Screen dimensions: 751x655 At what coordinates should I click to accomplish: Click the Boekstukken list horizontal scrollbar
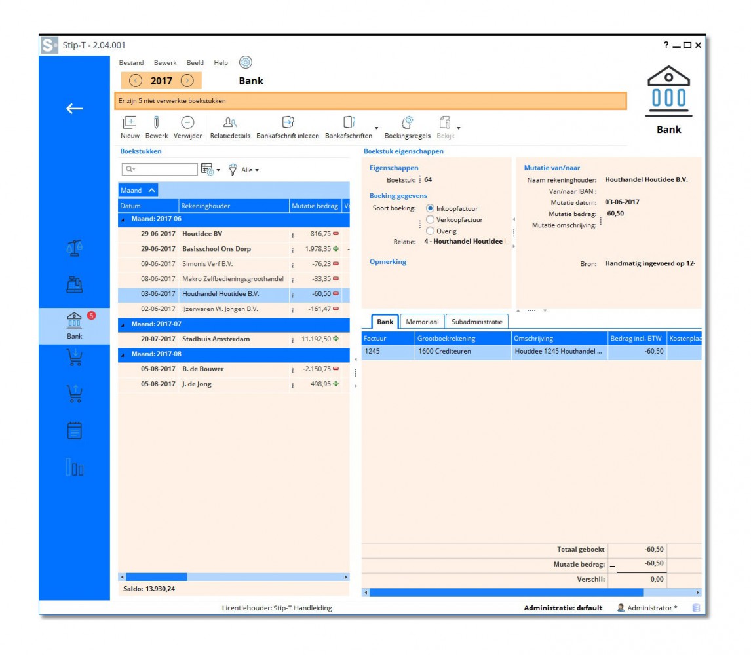(233, 577)
